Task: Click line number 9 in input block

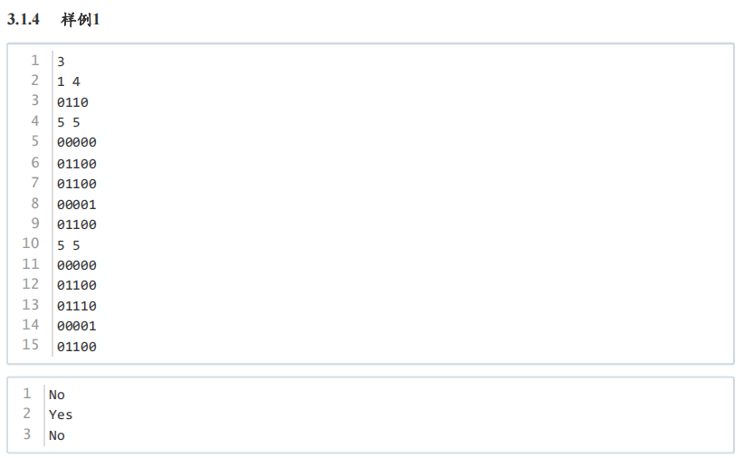Action: pyautogui.click(x=35, y=223)
